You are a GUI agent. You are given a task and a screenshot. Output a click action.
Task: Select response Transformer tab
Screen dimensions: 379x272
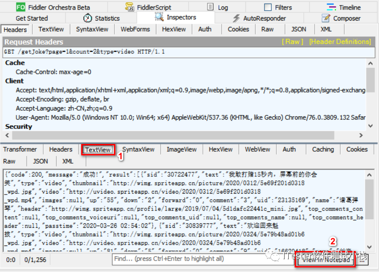tap(20, 149)
